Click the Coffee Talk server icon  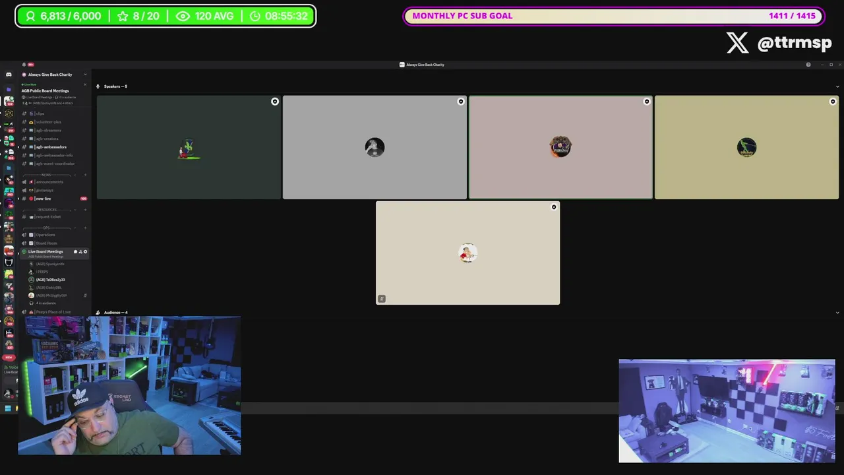(x=9, y=239)
